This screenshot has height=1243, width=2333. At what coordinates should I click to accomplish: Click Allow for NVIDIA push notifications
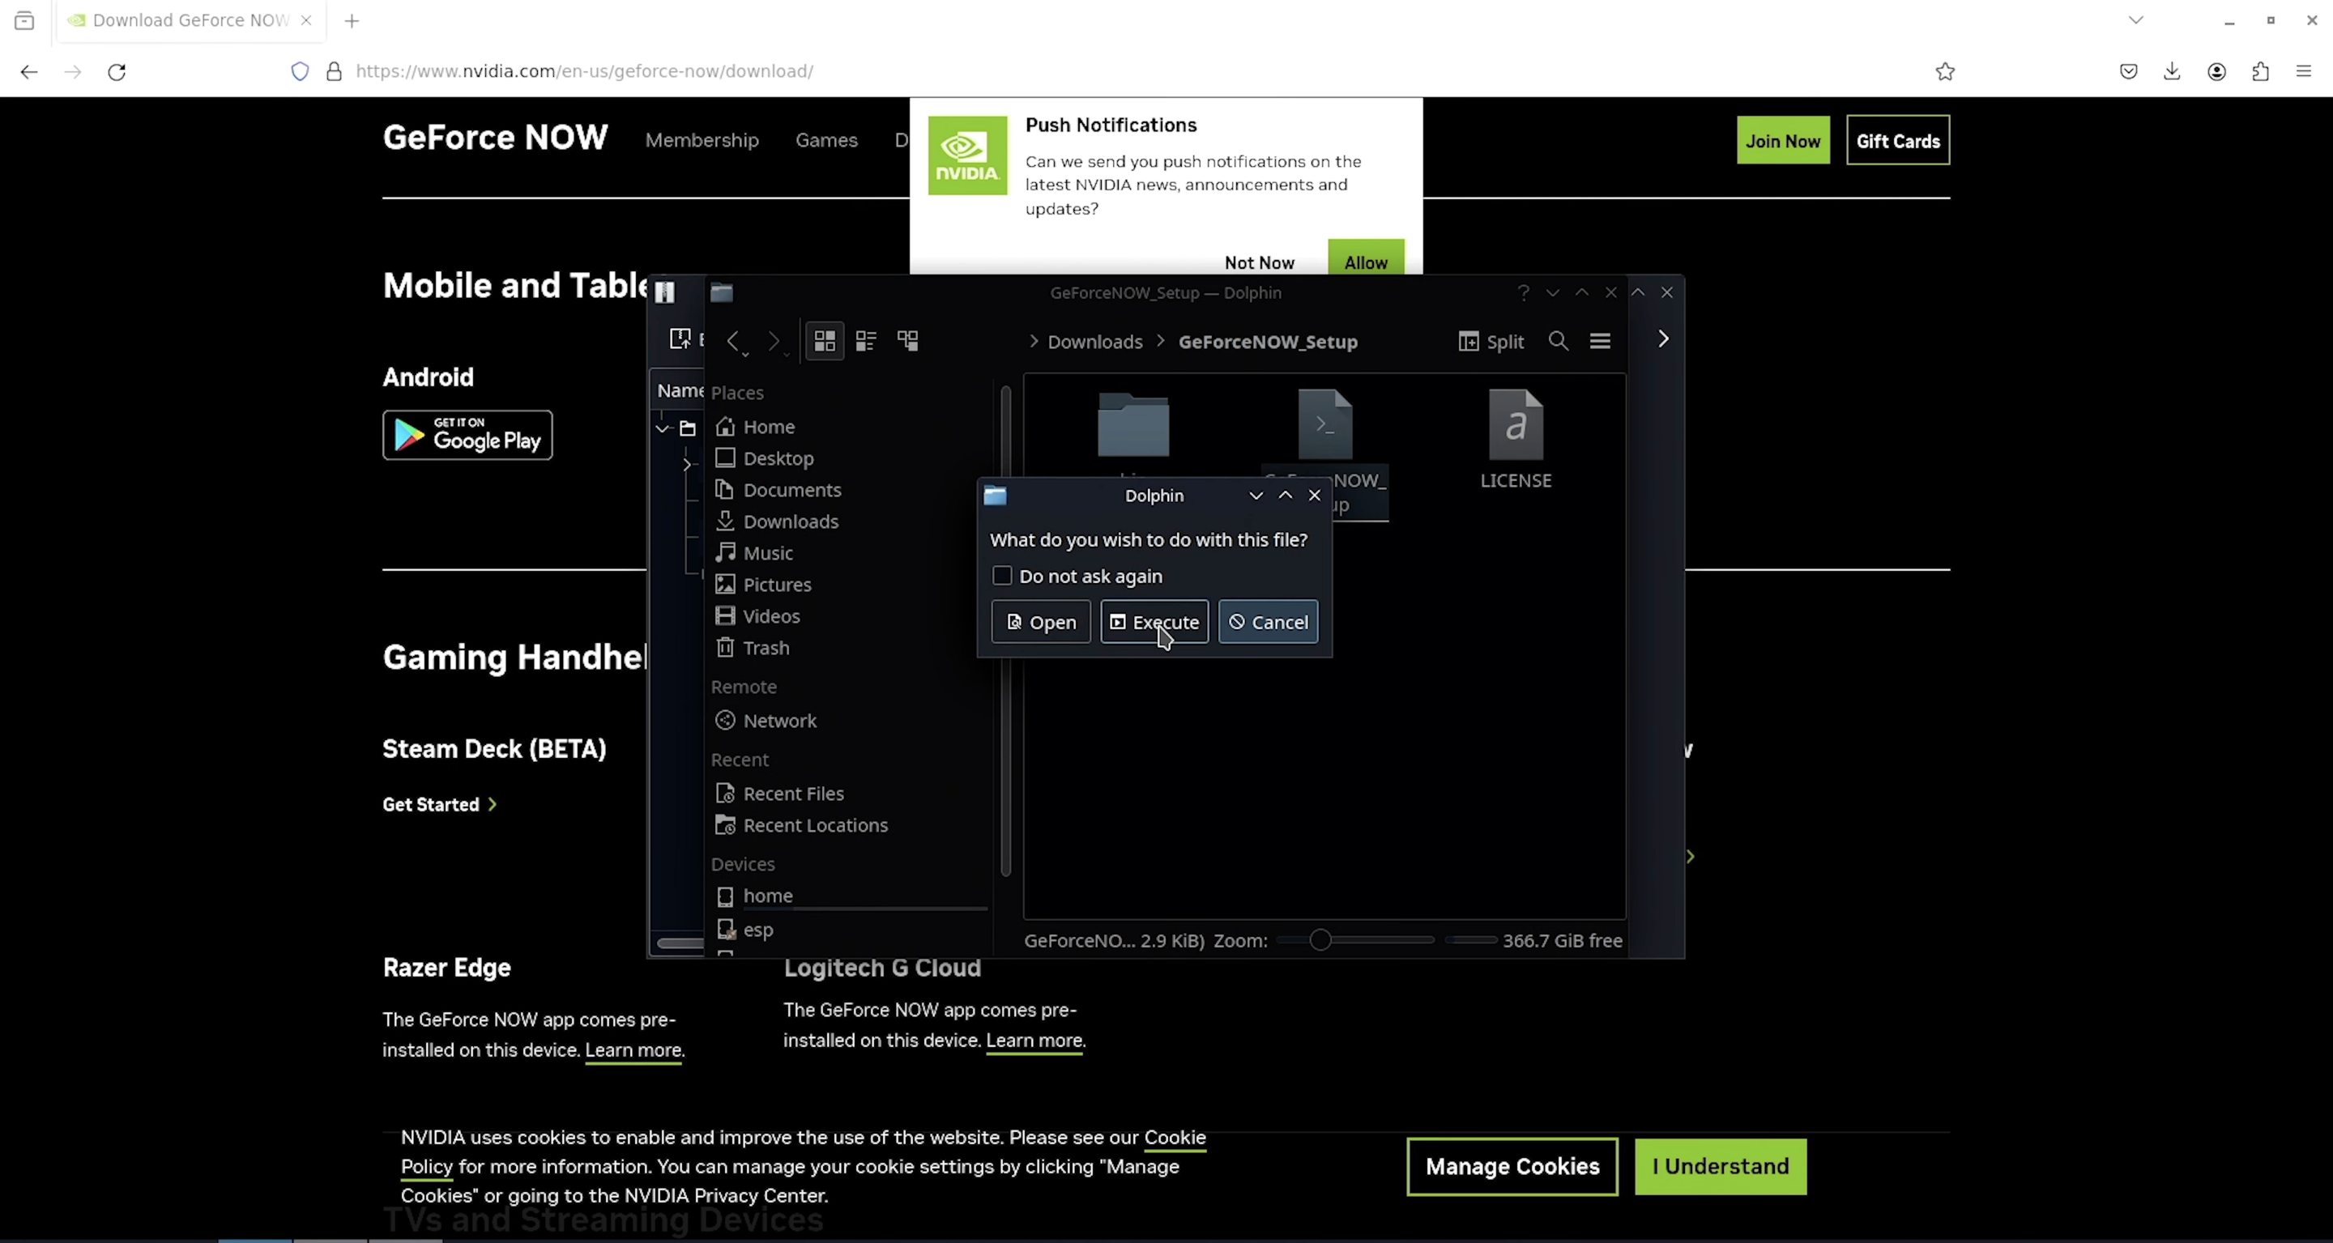pyautogui.click(x=1364, y=262)
